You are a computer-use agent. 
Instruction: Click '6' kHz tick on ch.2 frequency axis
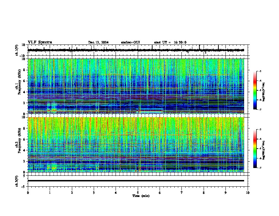pos(24,139)
